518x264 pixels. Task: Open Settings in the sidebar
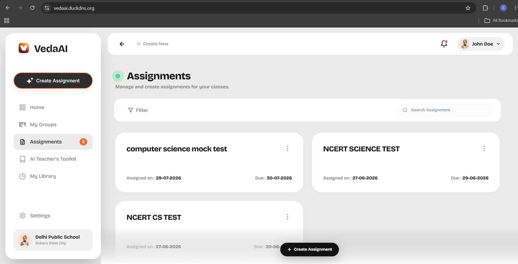[x=53, y=216]
